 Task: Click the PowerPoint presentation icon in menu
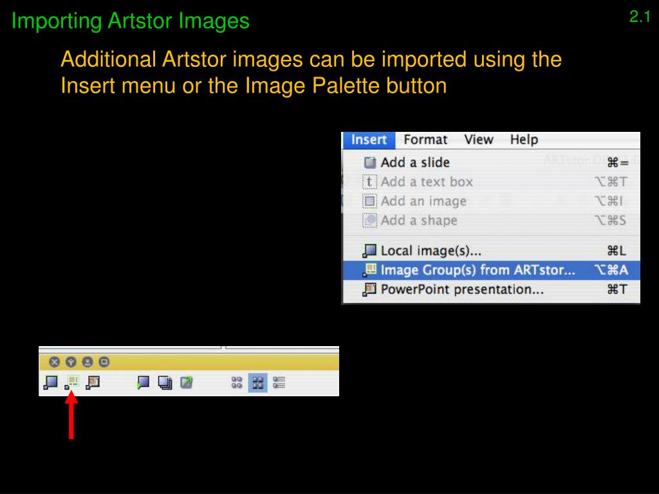(x=369, y=289)
